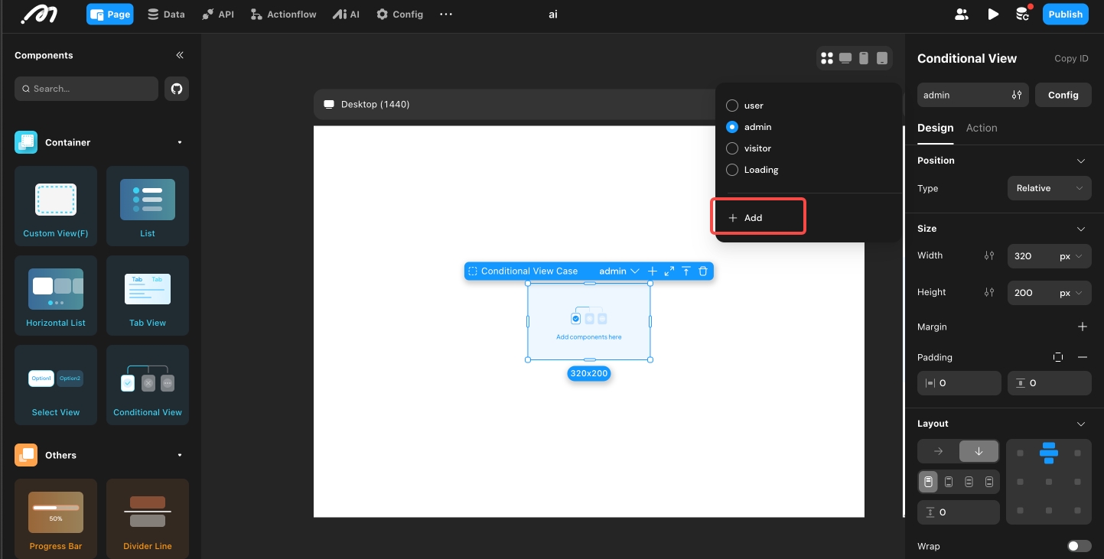Click the Config button in right panel
Viewport: 1104px width, 559px height.
1063,95
